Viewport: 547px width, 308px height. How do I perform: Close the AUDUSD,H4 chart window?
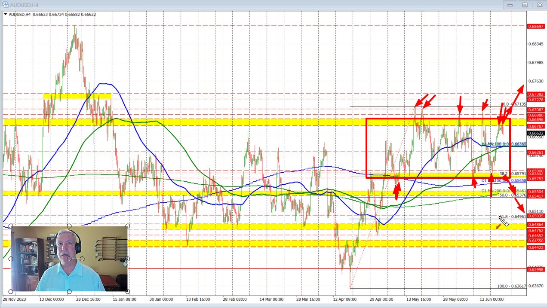pyautogui.click(x=540, y=5)
